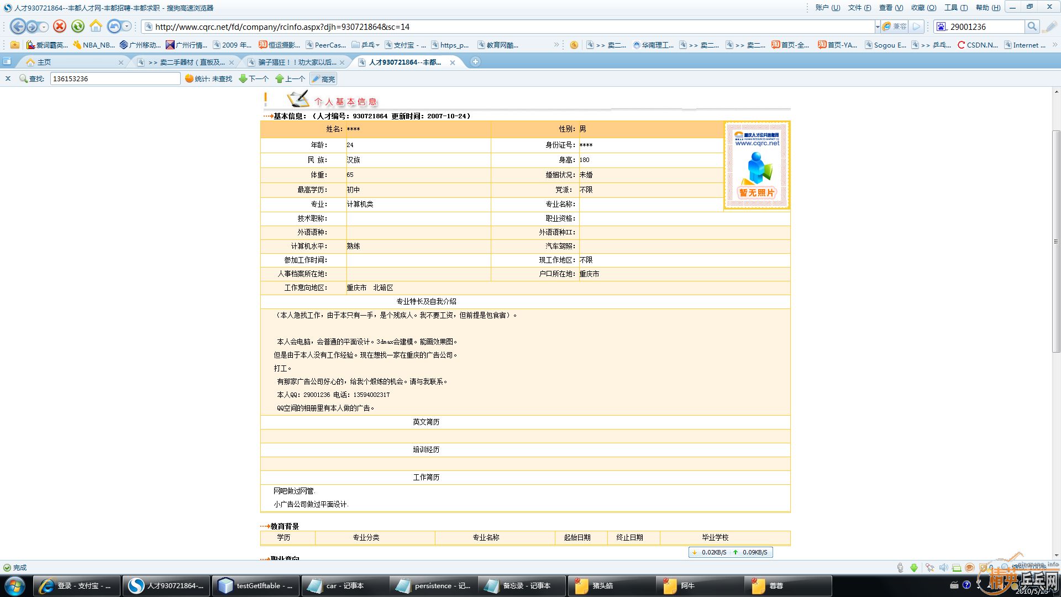Open the 爱词霸英... bookmark
The width and height of the screenshot is (1061, 597).
coord(47,45)
